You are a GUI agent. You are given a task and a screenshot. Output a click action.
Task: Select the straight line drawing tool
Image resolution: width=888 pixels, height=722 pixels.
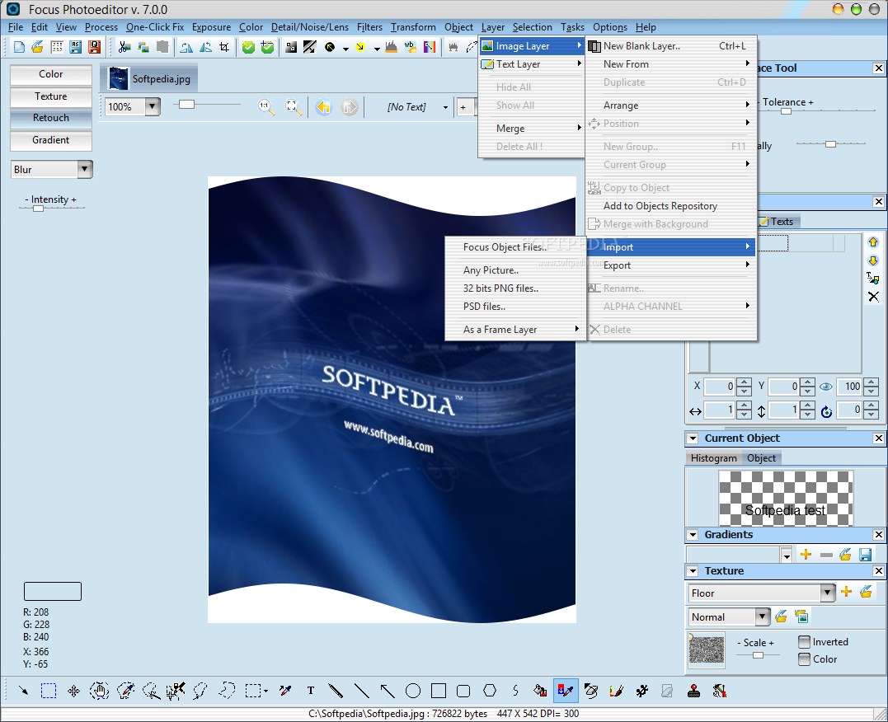[361, 691]
